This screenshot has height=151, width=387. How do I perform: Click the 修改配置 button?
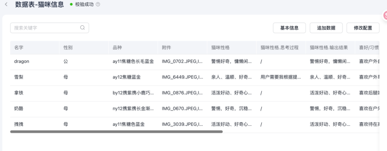pos(363,28)
